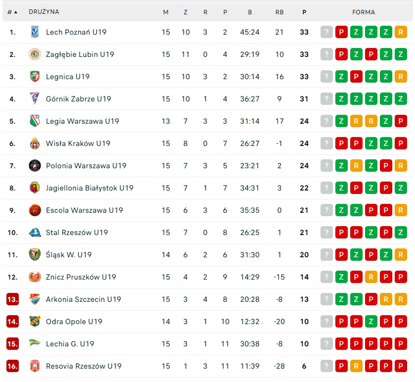Click the red 13 relegation position badge
The image size is (415, 382).
pos(12,299)
